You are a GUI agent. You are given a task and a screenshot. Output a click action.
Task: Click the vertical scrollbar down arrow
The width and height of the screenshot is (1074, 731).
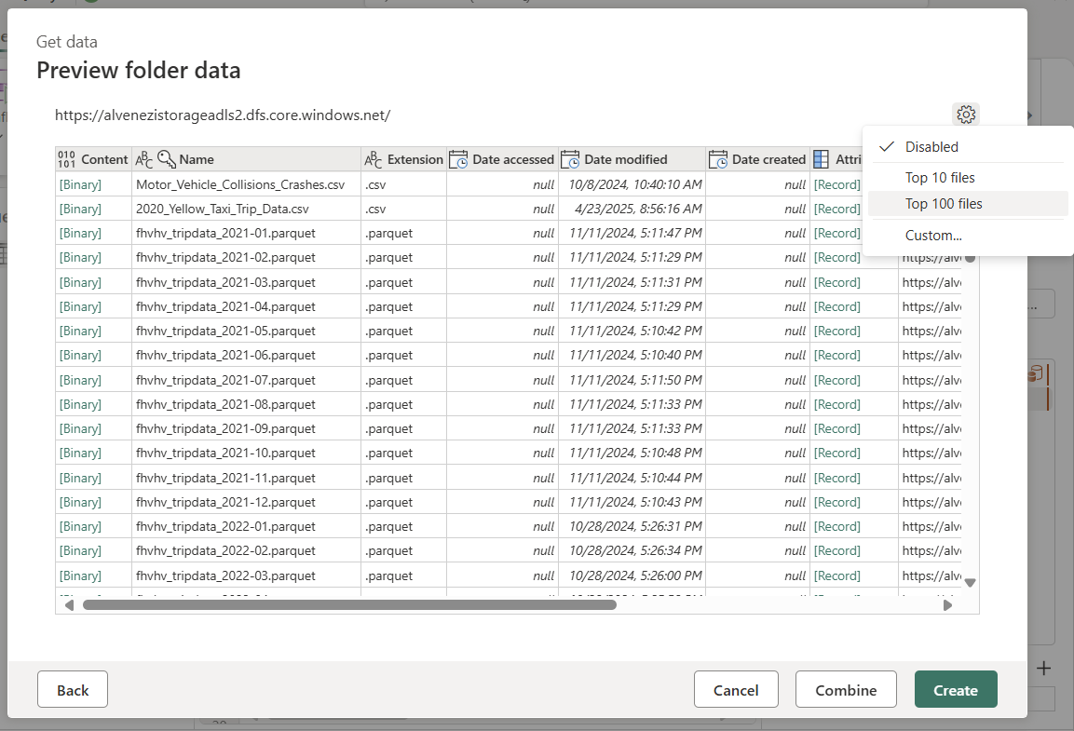coord(970,582)
